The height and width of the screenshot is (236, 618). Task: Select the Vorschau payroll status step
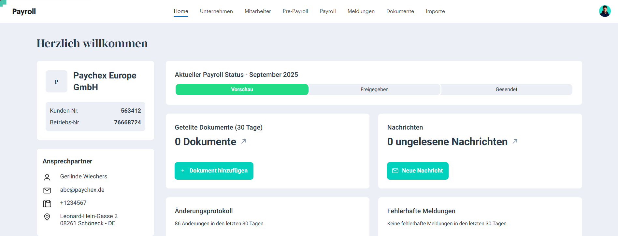[242, 90]
